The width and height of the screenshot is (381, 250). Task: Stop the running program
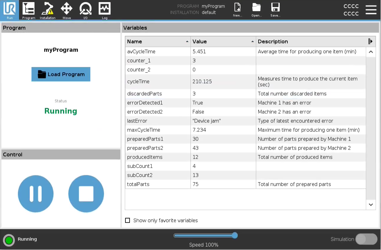(86, 194)
